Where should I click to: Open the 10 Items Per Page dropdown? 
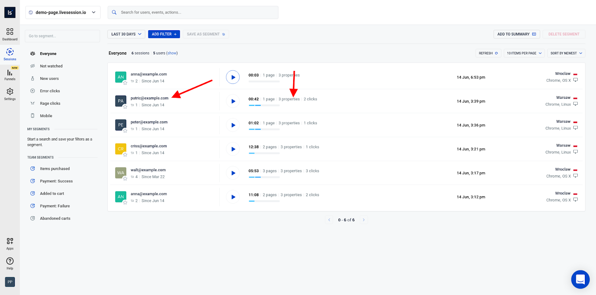524,53
